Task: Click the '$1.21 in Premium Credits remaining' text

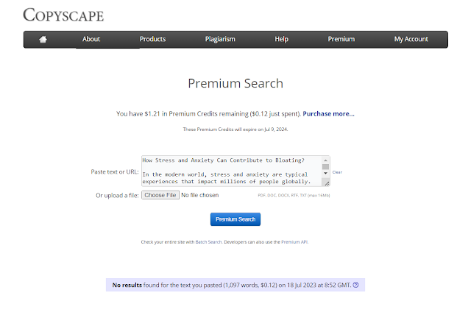Action: (196, 114)
